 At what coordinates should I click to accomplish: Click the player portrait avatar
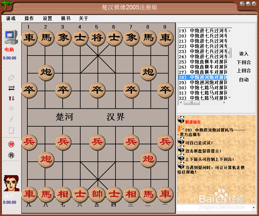(x=11, y=183)
